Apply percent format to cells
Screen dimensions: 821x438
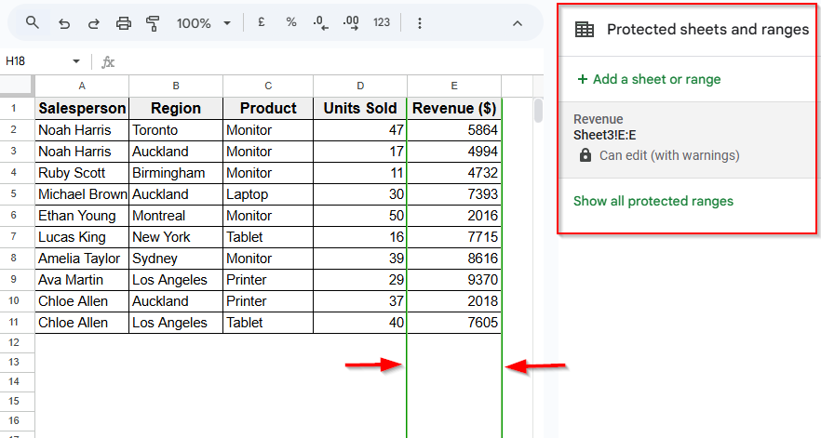291,22
